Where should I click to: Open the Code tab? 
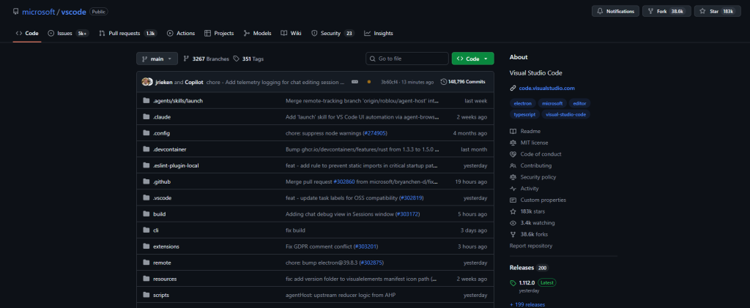(x=27, y=34)
